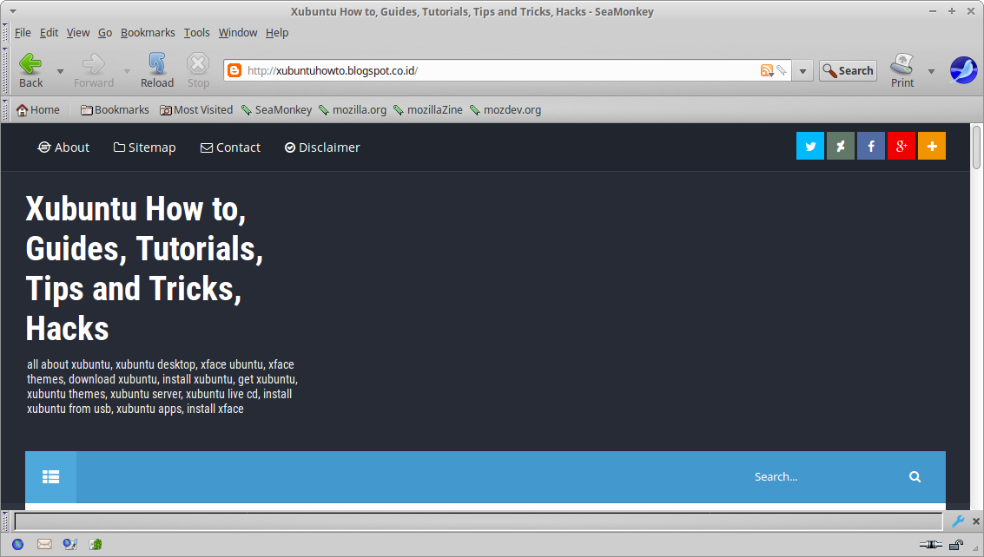Open Mail from status bar envelope icon
984x557 pixels.
tap(44, 544)
